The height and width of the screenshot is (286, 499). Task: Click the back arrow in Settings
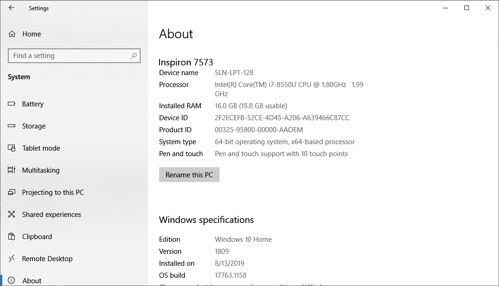(12, 8)
